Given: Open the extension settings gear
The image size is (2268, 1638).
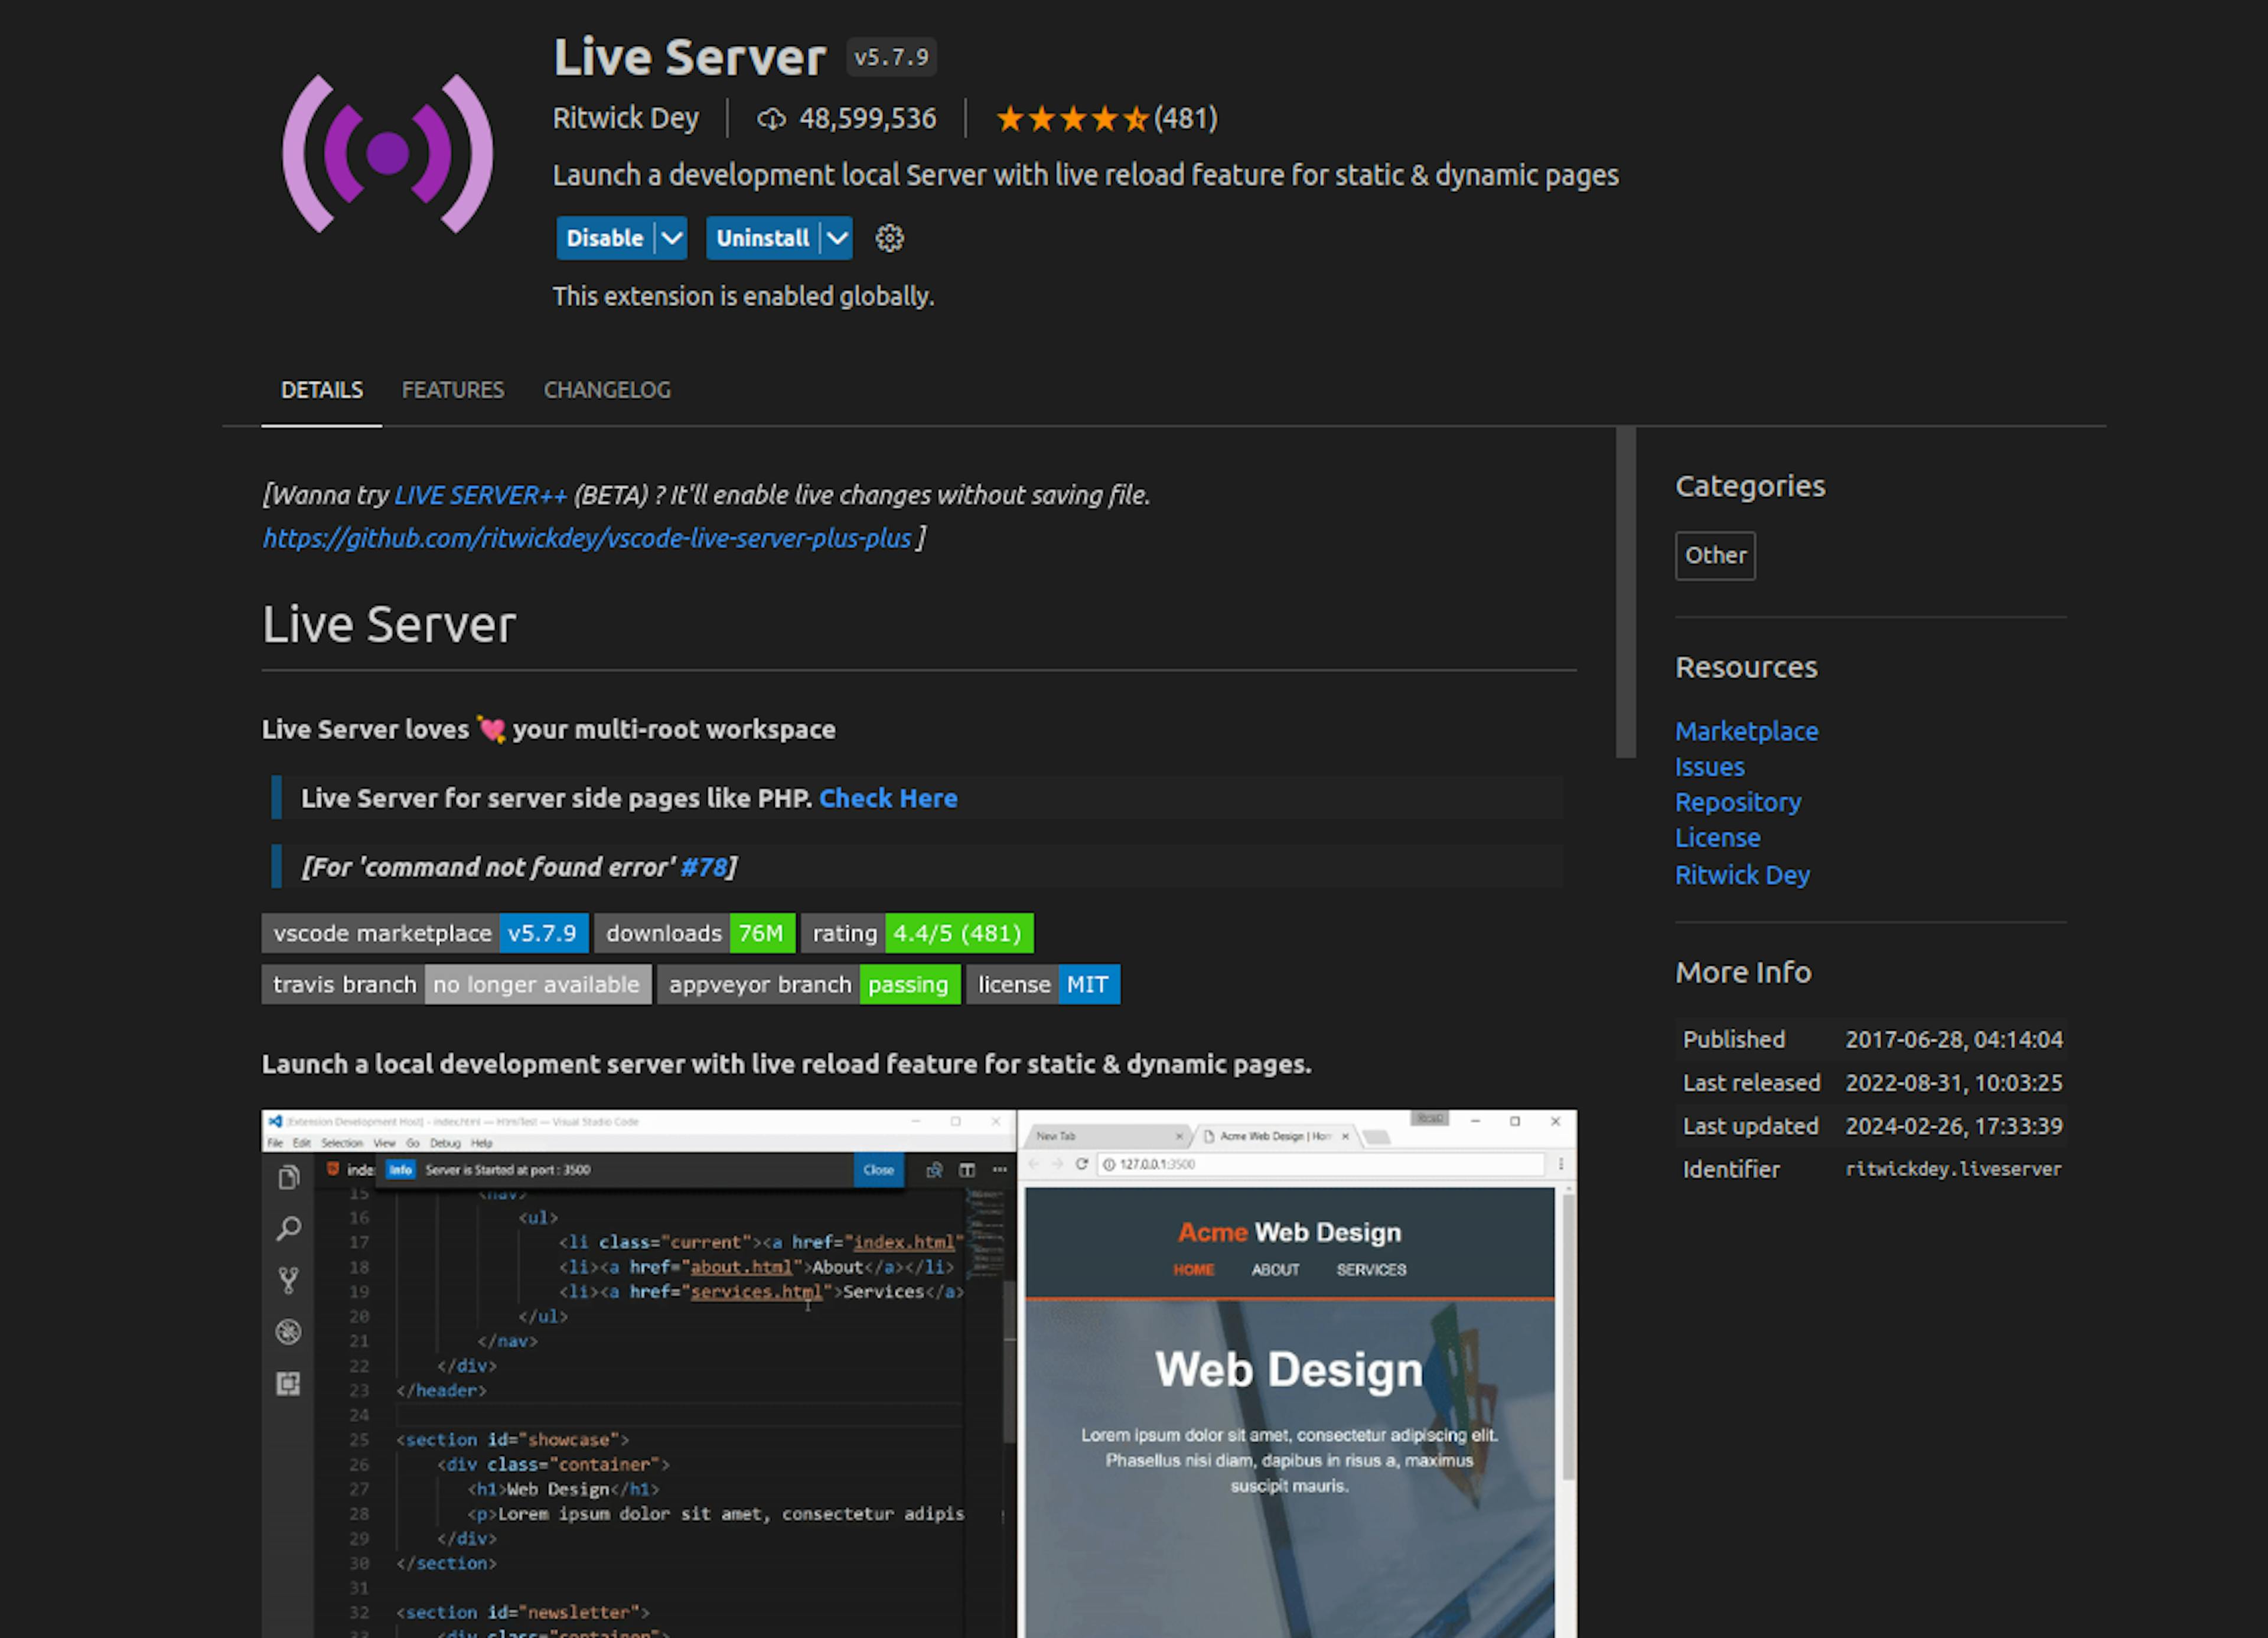Looking at the screenshot, I should point(889,238).
